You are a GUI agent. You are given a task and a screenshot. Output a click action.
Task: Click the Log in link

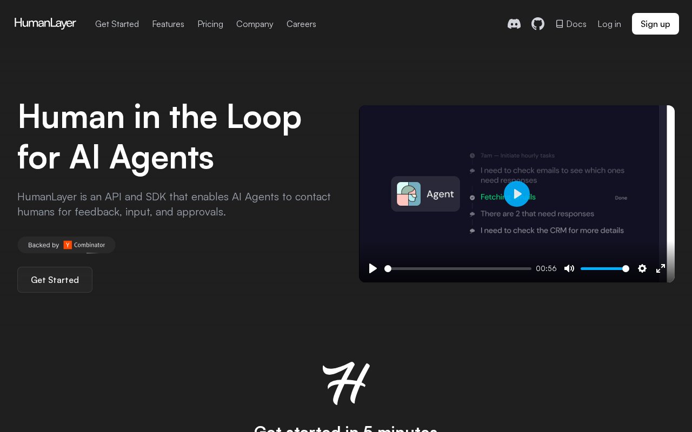609,24
